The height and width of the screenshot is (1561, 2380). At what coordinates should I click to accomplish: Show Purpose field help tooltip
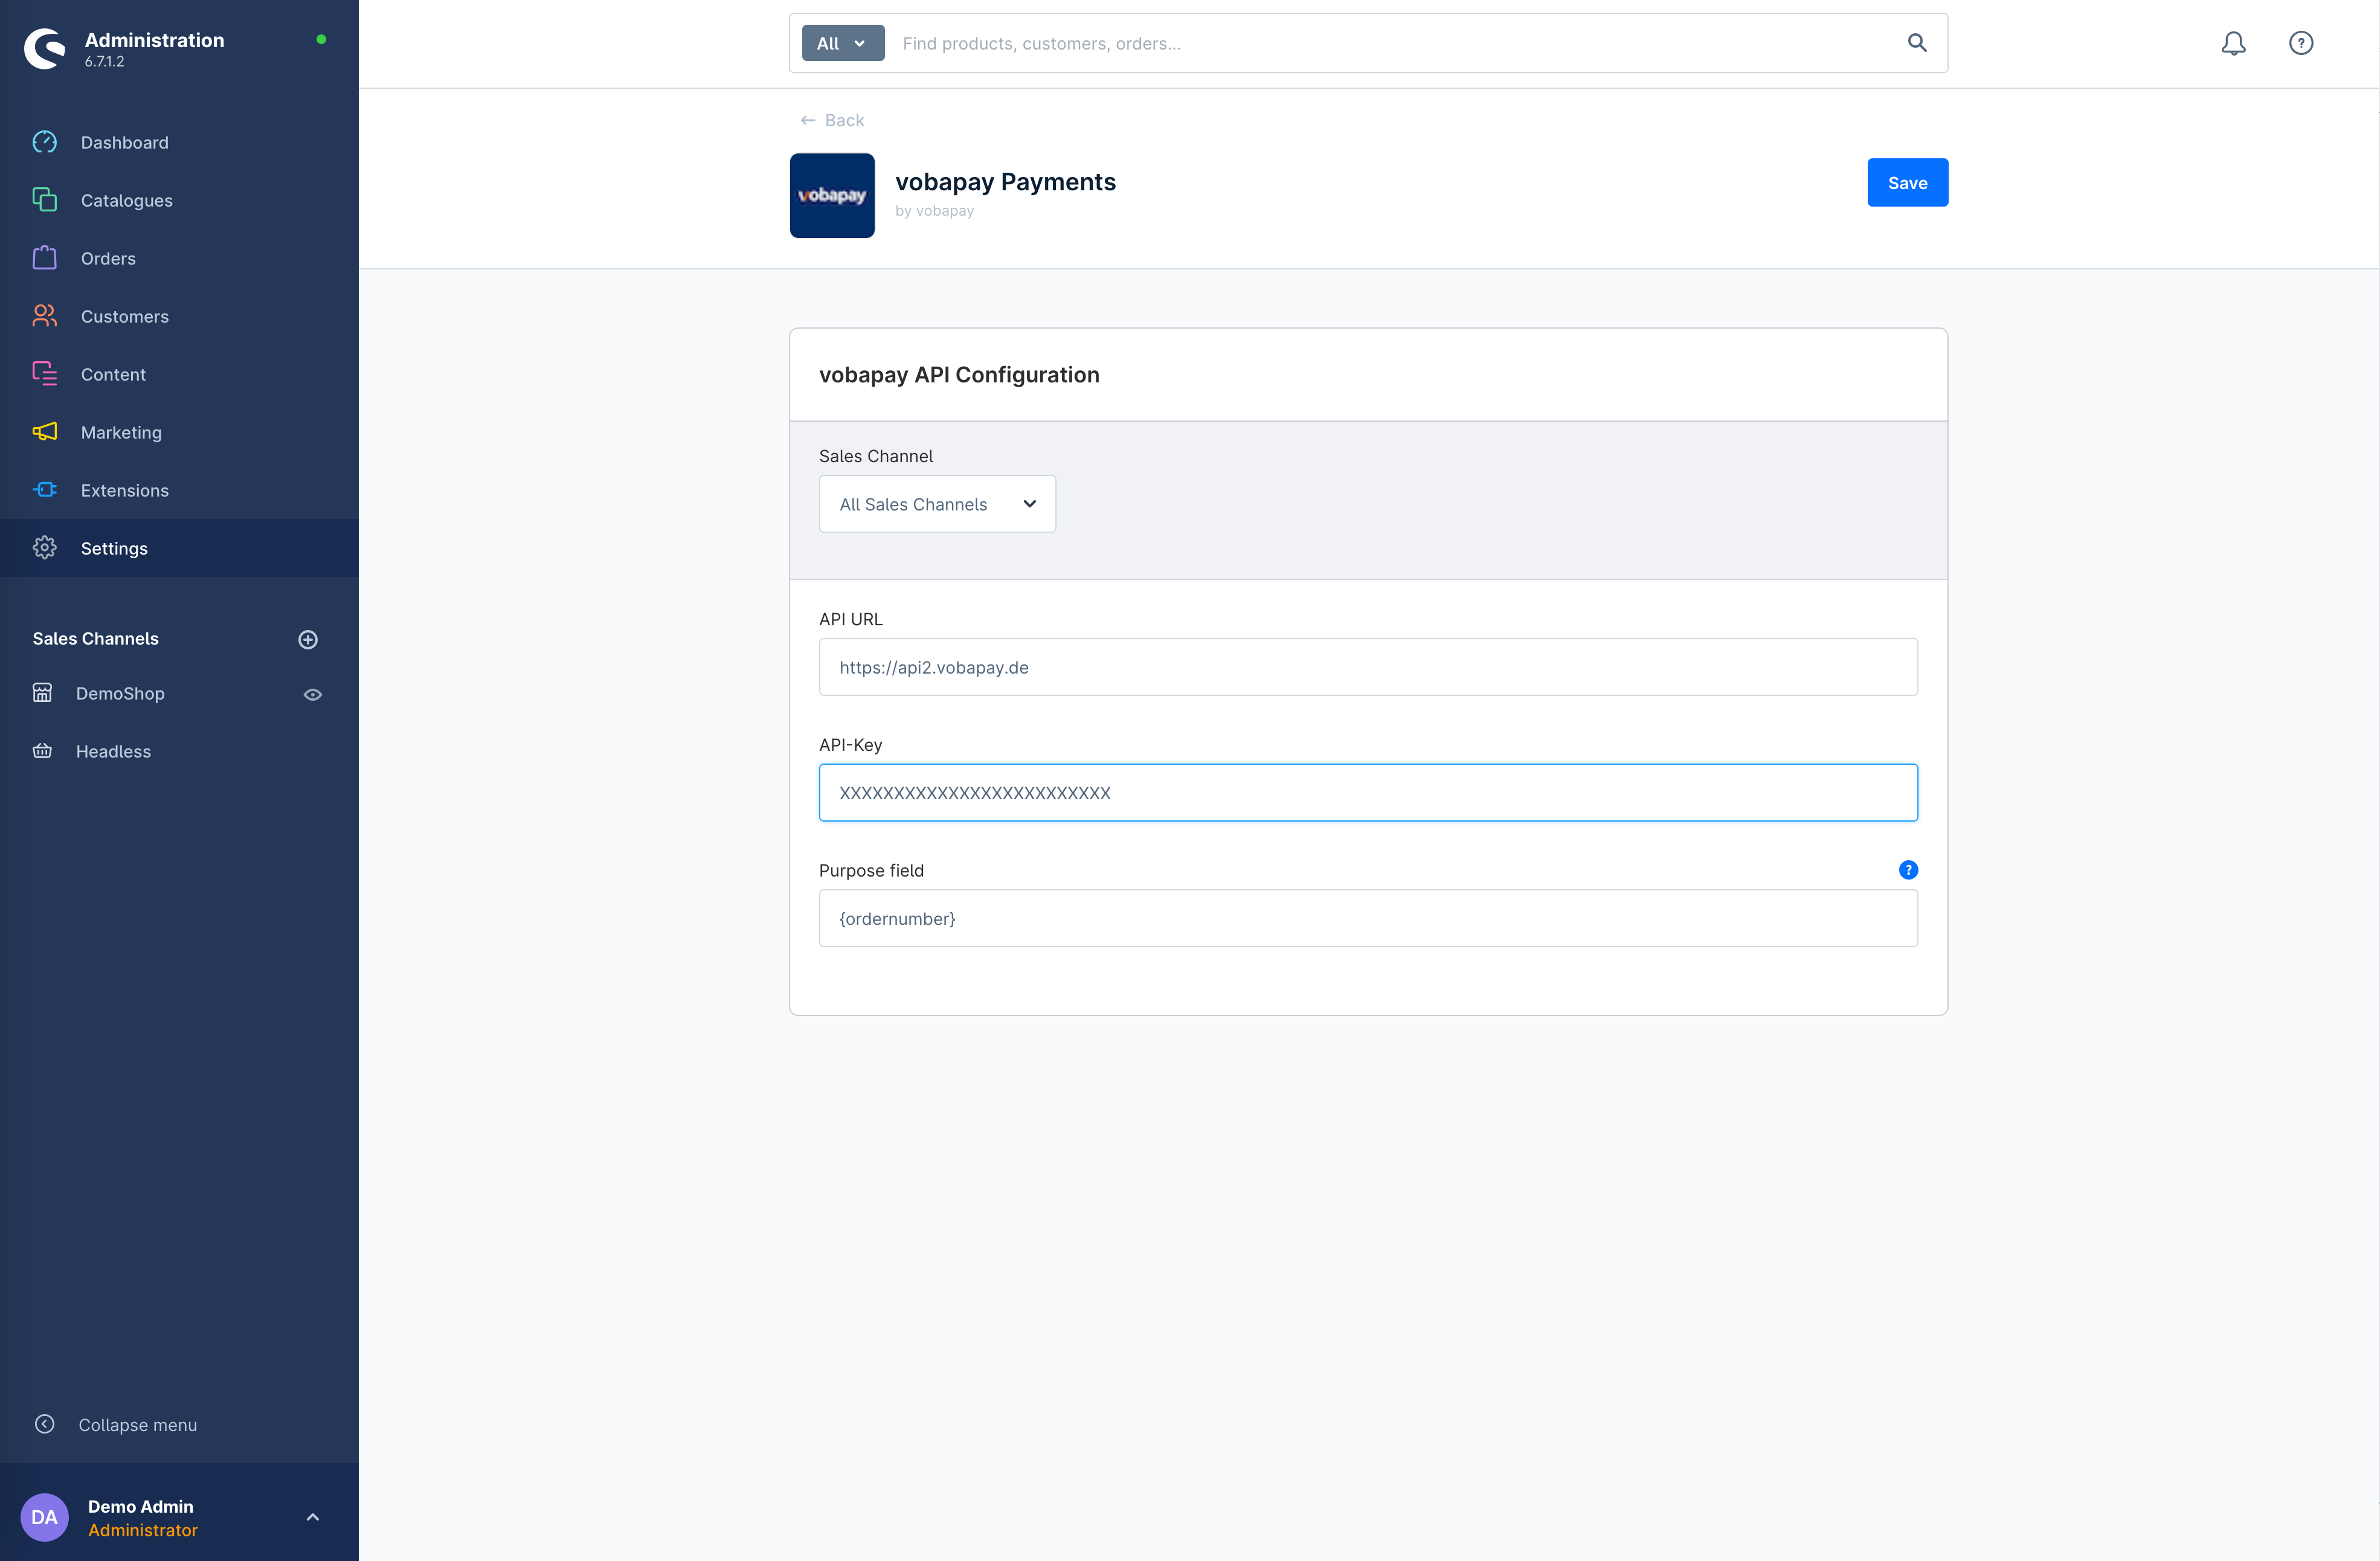point(1908,870)
